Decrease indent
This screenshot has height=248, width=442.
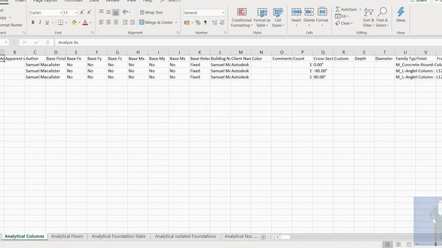point(125,22)
